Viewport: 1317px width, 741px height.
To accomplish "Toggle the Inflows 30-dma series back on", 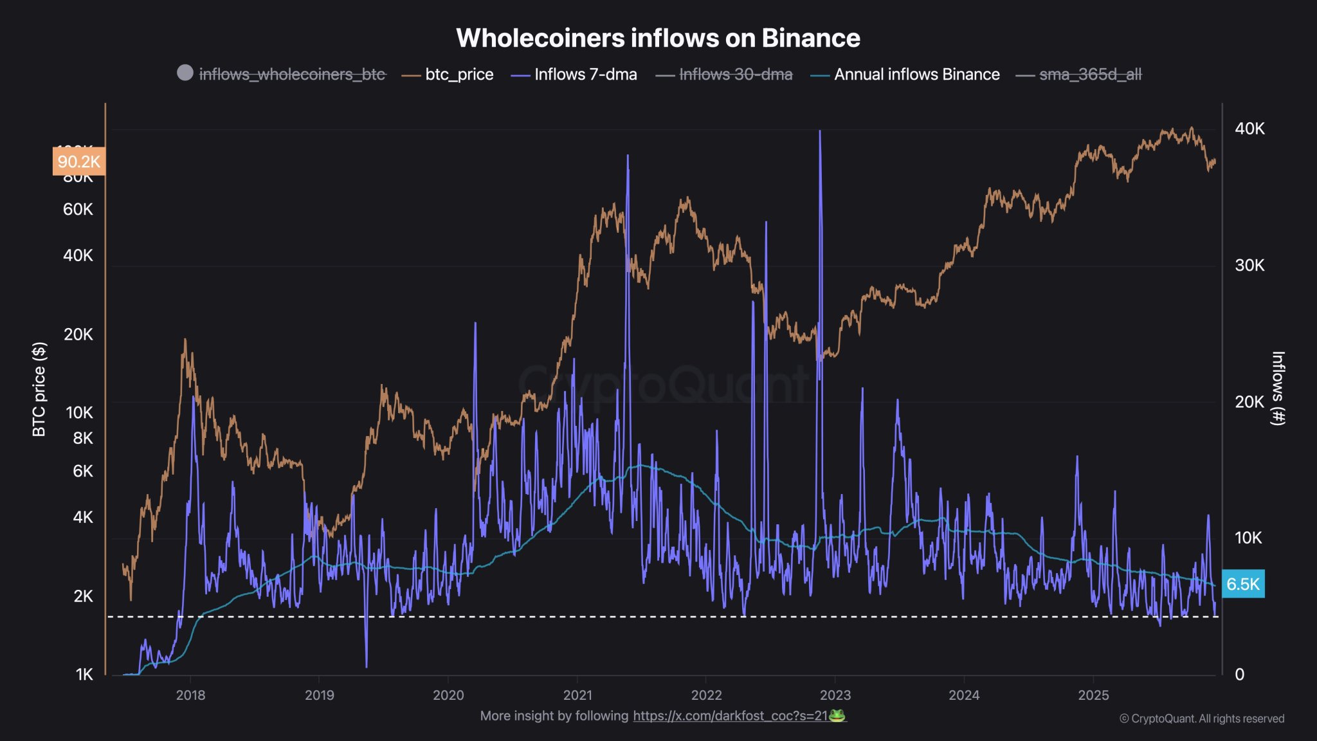I will [736, 74].
